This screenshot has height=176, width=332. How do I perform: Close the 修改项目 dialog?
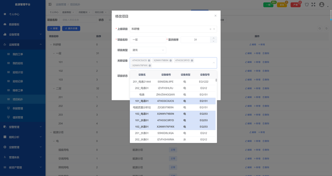215,16
